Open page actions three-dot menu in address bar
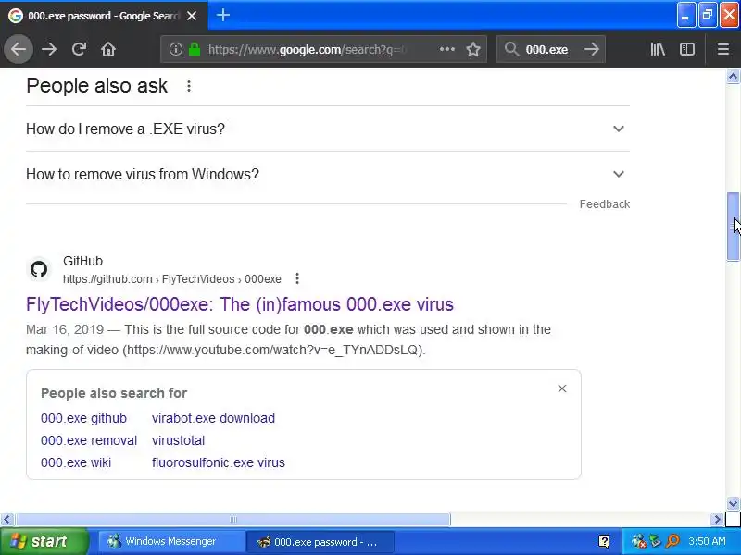Screen dimensions: 741x555 tap(447, 49)
